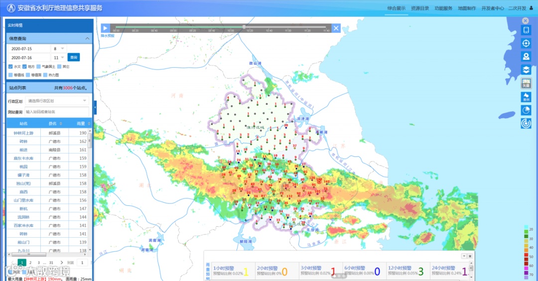Screen dimensions: 538x281
Task: Select the 百家冲水库 station row
Action: (x=47, y=225)
